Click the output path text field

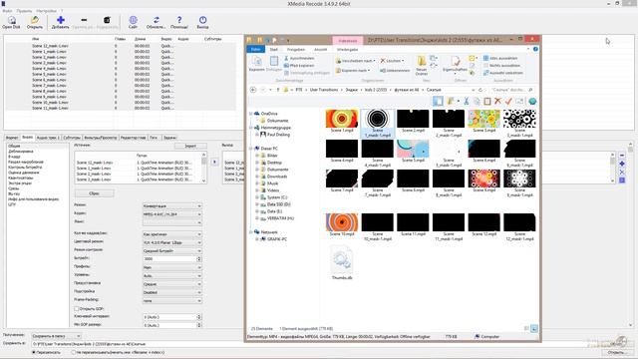tap(317, 344)
